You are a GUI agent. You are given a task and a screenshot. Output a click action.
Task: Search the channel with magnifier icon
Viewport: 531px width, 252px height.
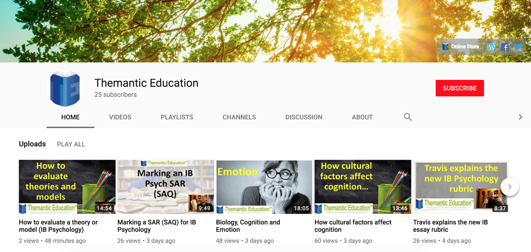pyautogui.click(x=408, y=117)
